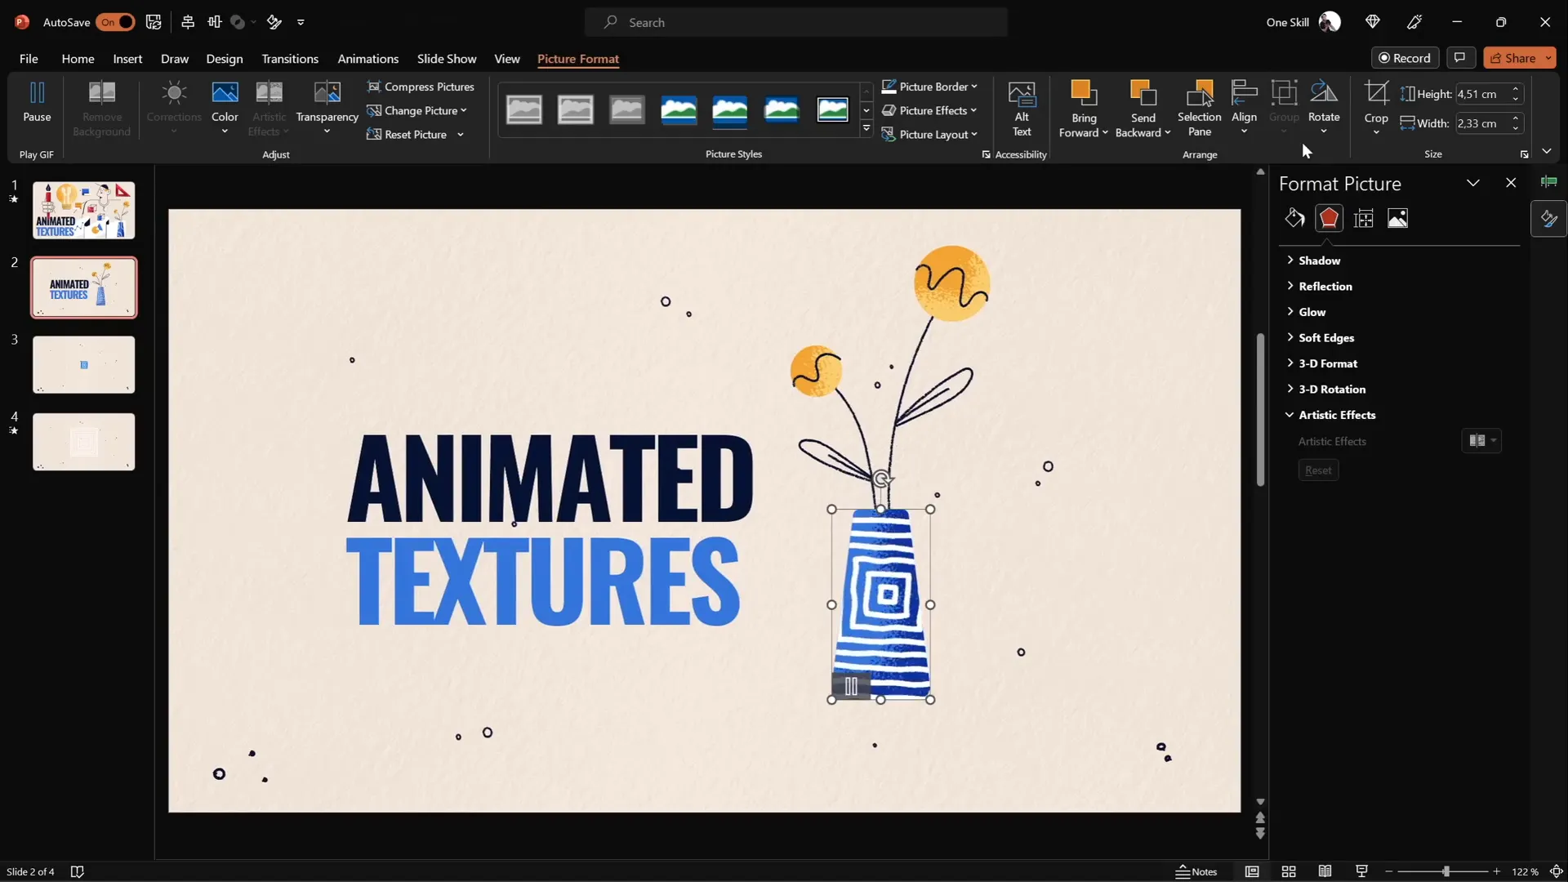The width and height of the screenshot is (1568, 882).
Task: Open the Corrections tool
Action: point(173,107)
